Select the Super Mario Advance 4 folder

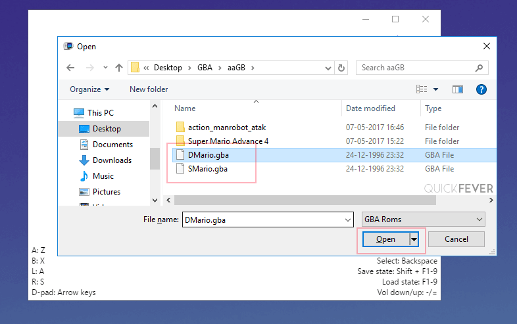[x=228, y=141]
